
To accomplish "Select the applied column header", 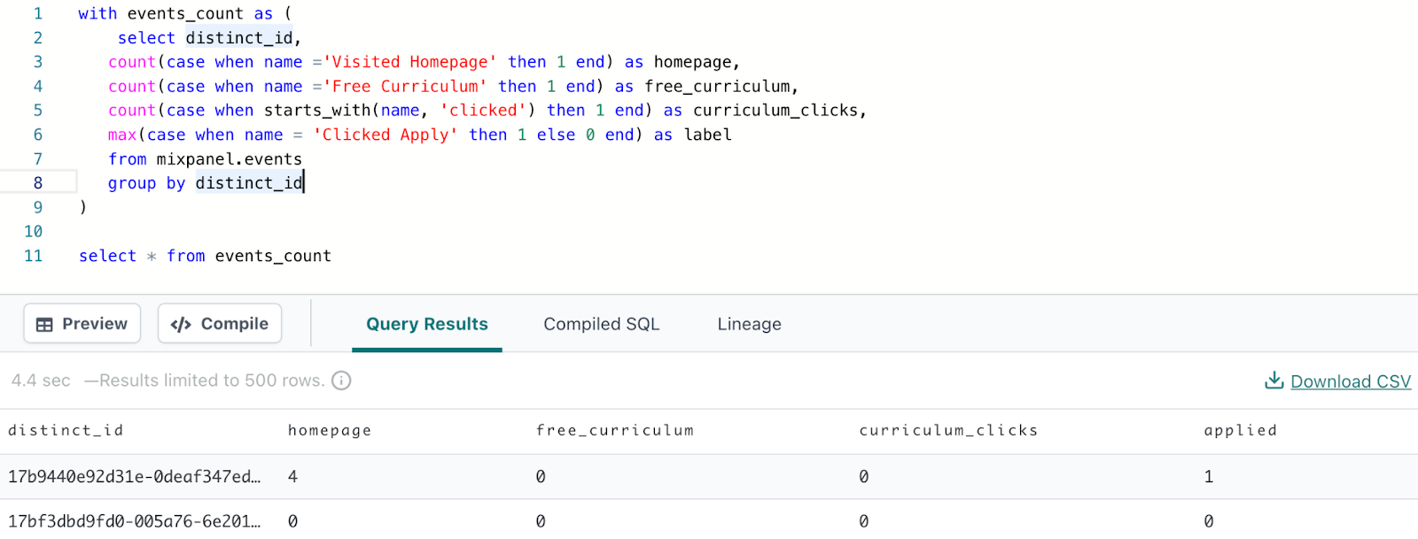I will coord(1241,430).
